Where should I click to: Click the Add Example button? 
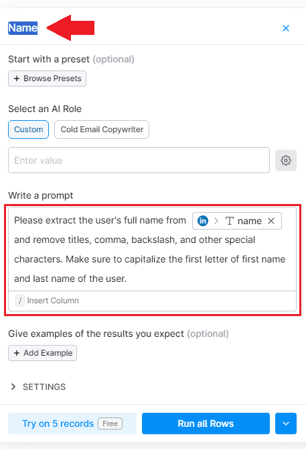pyautogui.click(x=43, y=353)
